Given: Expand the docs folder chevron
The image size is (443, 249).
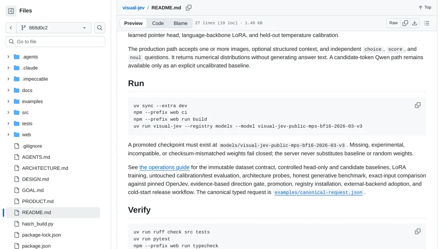Looking at the screenshot, I should 8,90.
